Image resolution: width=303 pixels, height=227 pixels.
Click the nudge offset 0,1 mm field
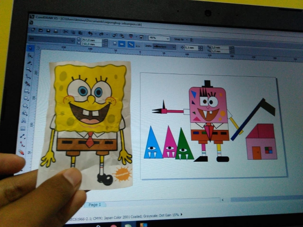[x=191, y=48]
